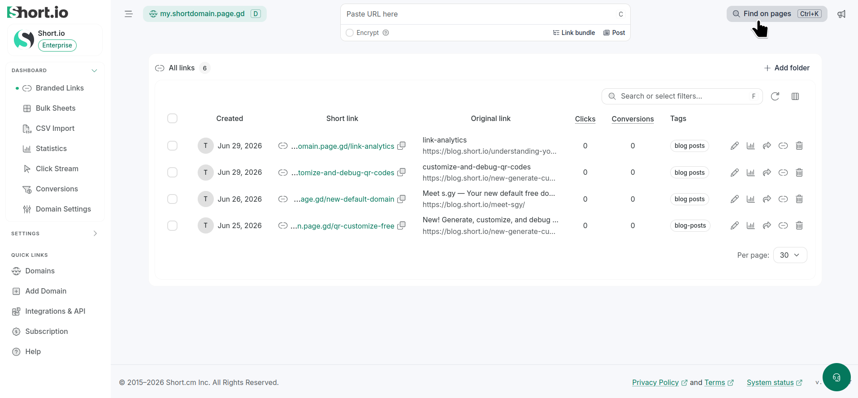The image size is (858, 398).
Task: Select the checkbox for the Jun 26, 2026 link
Action: coord(172,199)
